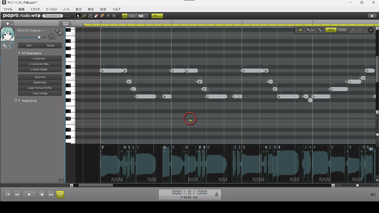Image resolution: width=379 pixels, height=213 pixels.
Task: Click the X delete tool in toolbar
Action: [x=114, y=16]
